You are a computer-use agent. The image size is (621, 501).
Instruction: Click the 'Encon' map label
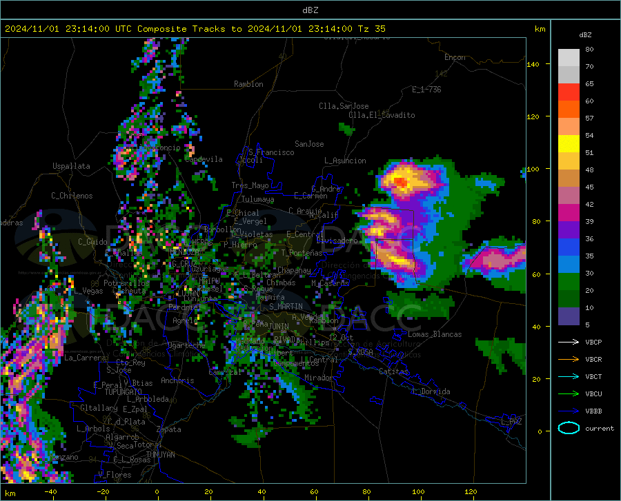coord(455,57)
